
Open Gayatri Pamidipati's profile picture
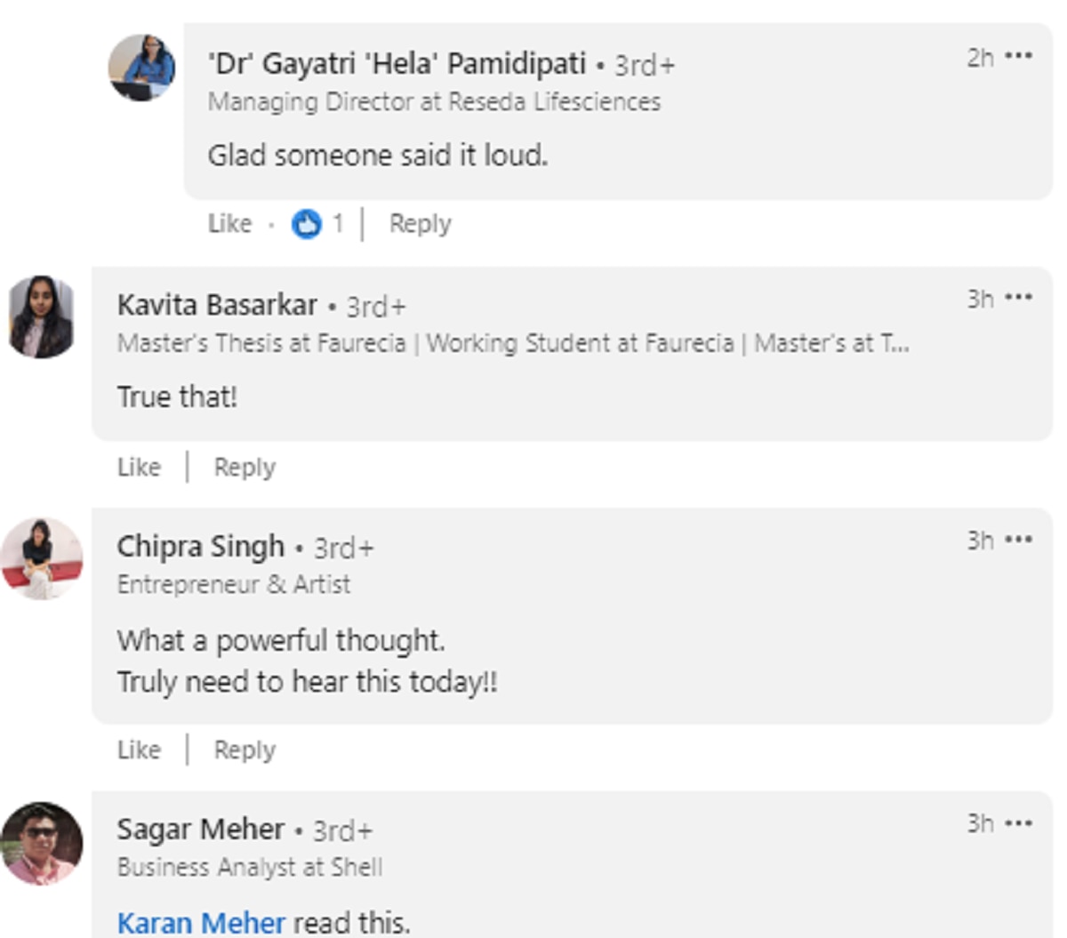pyautogui.click(x=142, y=68)
